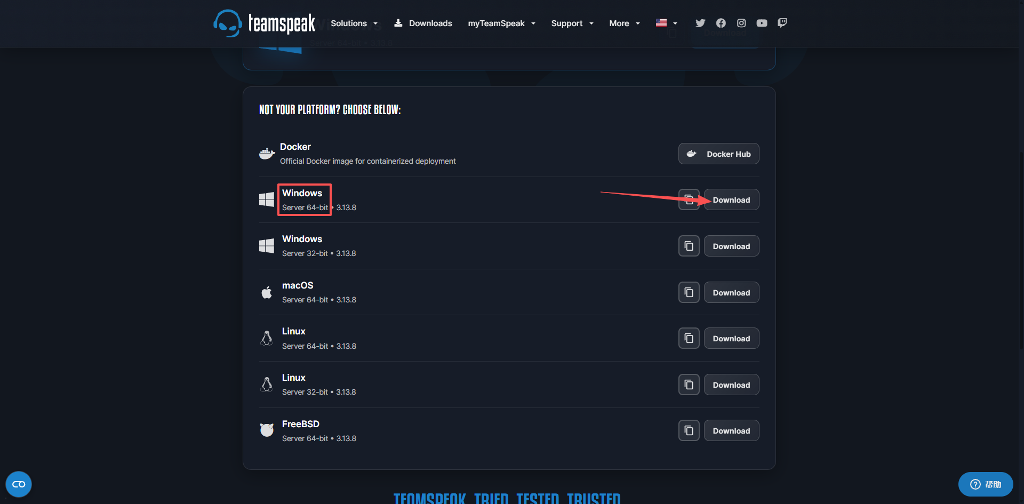This screenshot has width=1024, height=504.
Task: Copy link for FreeBSD Server 64-bit
Action: tap(689, 430)
